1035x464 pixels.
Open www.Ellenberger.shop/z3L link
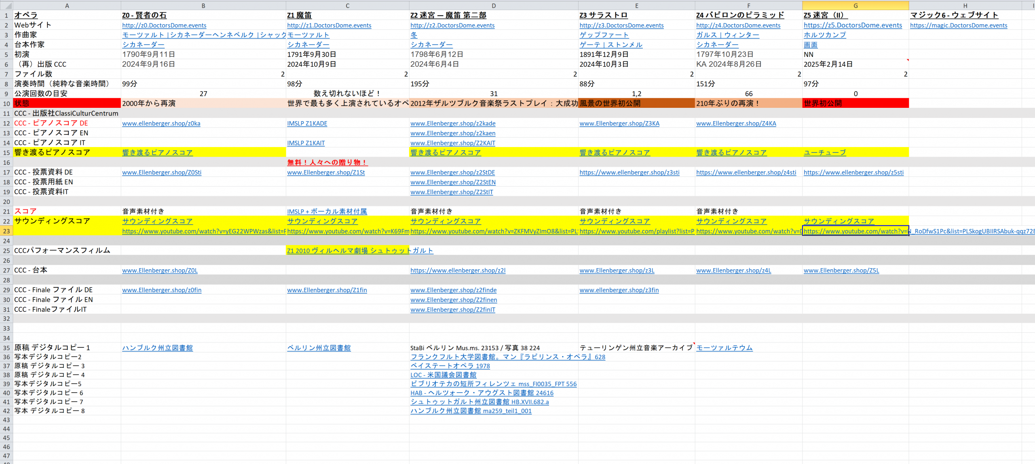point(617,270)
